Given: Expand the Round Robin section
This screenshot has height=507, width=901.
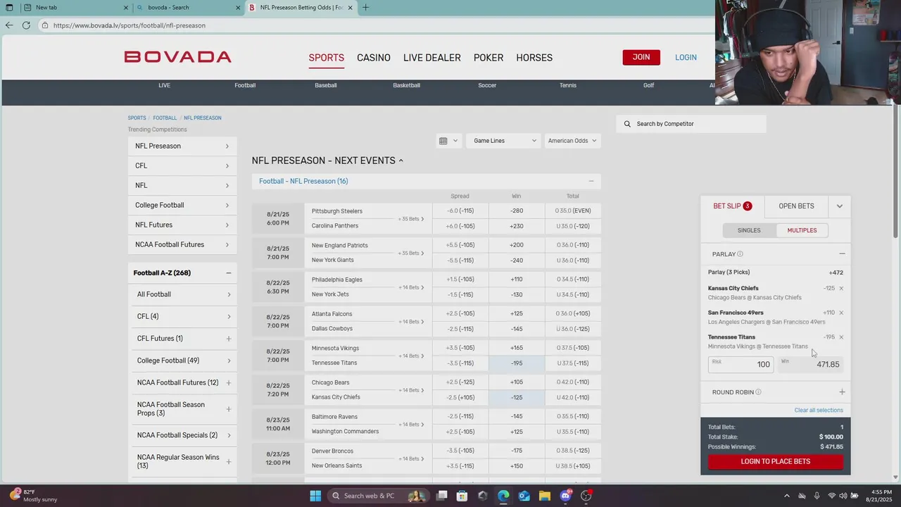Looking at the screenshot, I should (x=842, y=392).
